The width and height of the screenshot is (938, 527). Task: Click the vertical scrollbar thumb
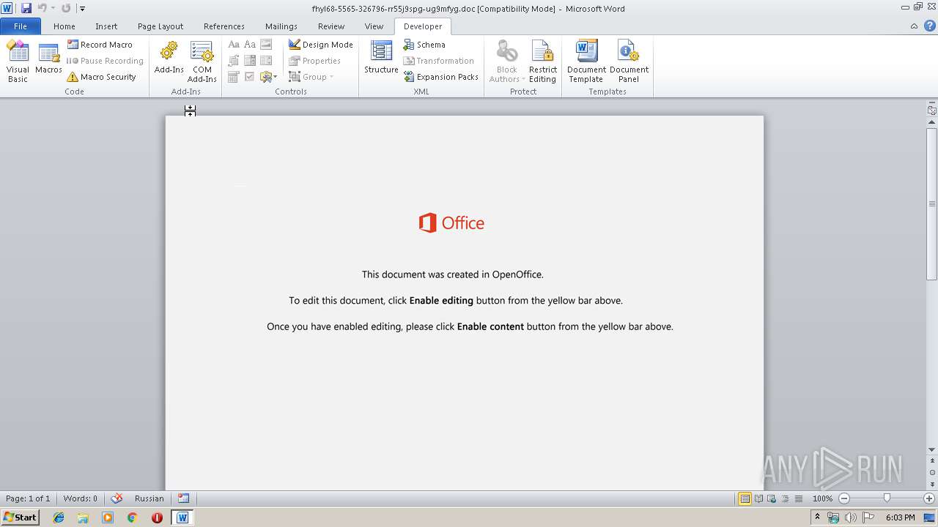click(931, 203)
